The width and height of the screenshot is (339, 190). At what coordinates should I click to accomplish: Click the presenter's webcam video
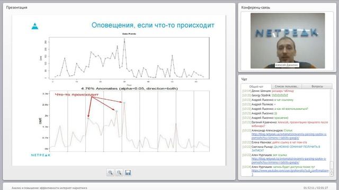[288, 41]
